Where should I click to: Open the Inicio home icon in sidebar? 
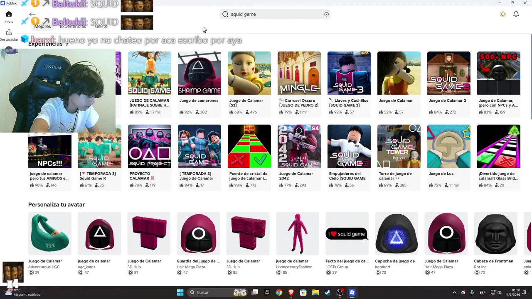click(x=9, y=15)
